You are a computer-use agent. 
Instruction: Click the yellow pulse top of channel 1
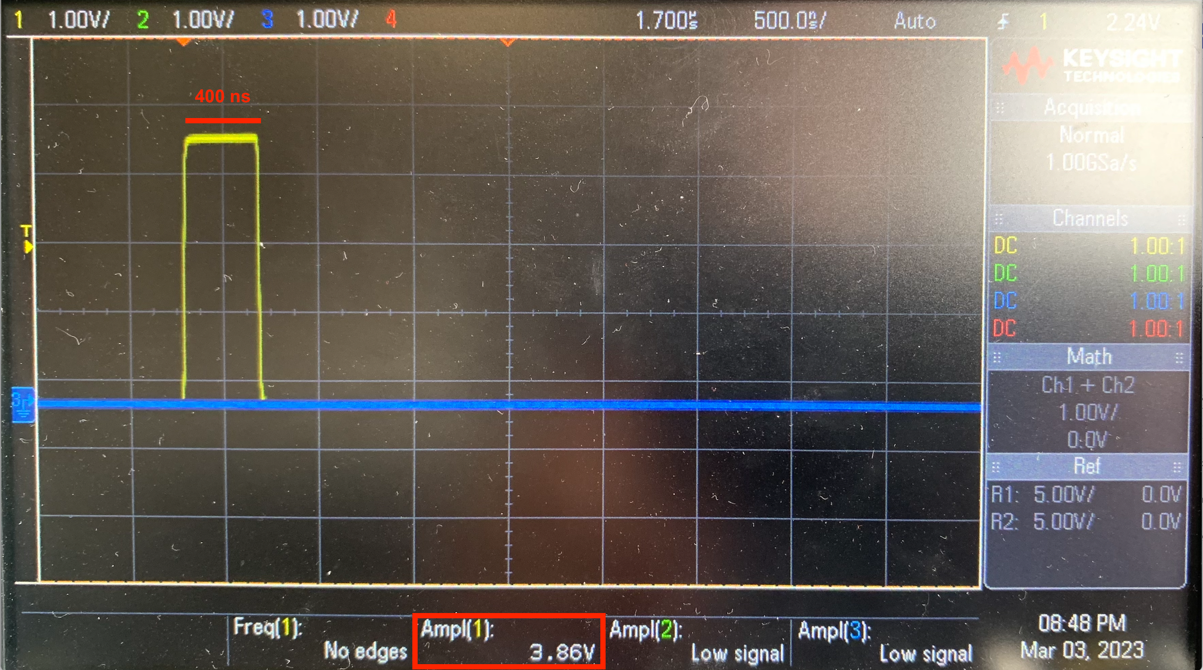pos(221,139)
